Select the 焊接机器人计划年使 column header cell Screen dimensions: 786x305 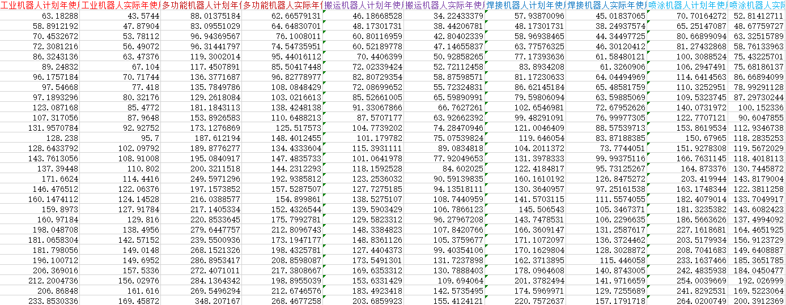coord(525,5)
